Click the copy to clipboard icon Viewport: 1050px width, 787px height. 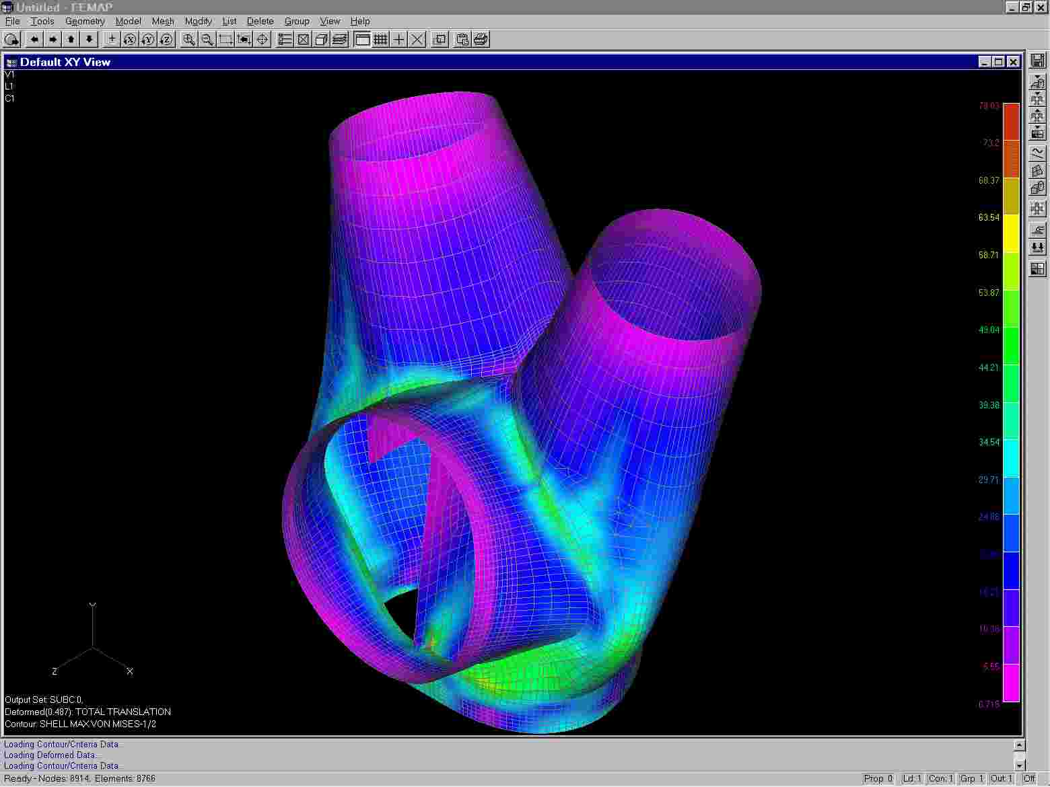(462, 39)
